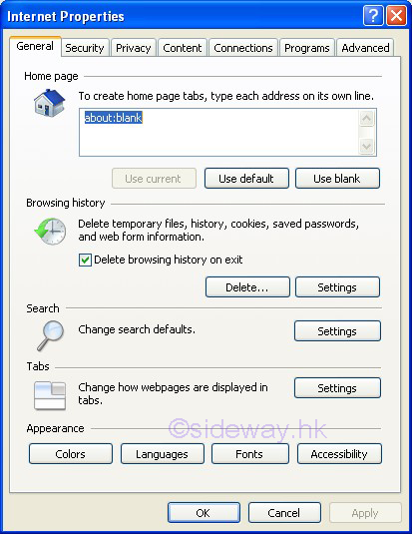This screenshot has height=534, width=412.
Task: Click into the about:blank home page field
Action: pyautogui.click(x=218, y=132)
